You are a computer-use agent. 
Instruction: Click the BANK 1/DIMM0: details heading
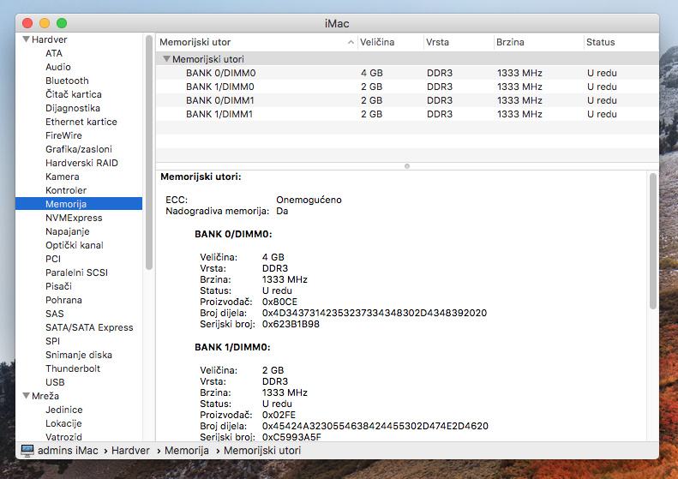click(232, 347)
